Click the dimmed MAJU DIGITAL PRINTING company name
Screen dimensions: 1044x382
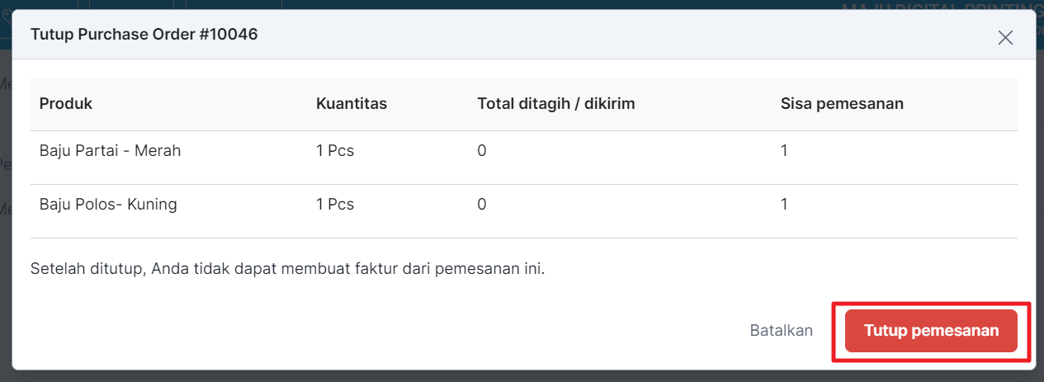click(x=941, y=7)
